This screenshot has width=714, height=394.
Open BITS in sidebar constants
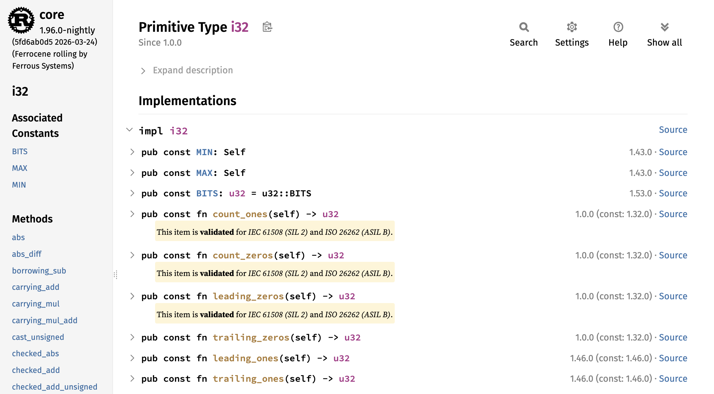click(x=20, y=151)
